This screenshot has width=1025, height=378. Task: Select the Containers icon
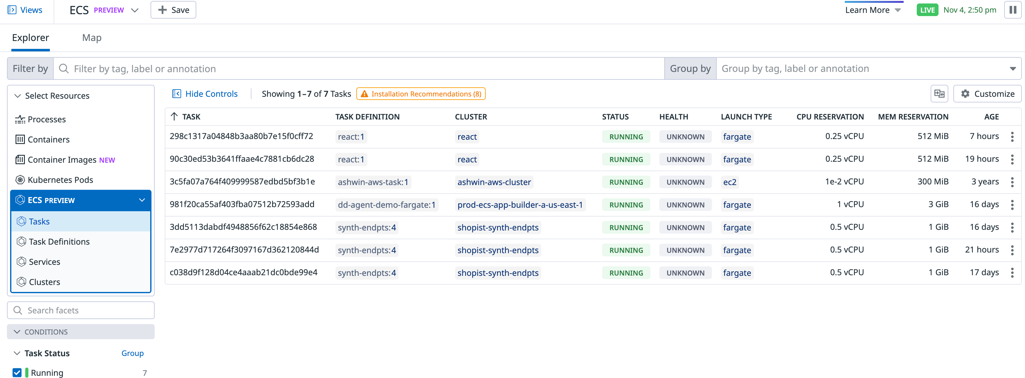coord(20,140)
